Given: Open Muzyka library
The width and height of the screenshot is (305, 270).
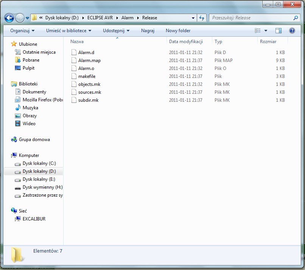Looking at the screenshot, I should click(30, 108).
